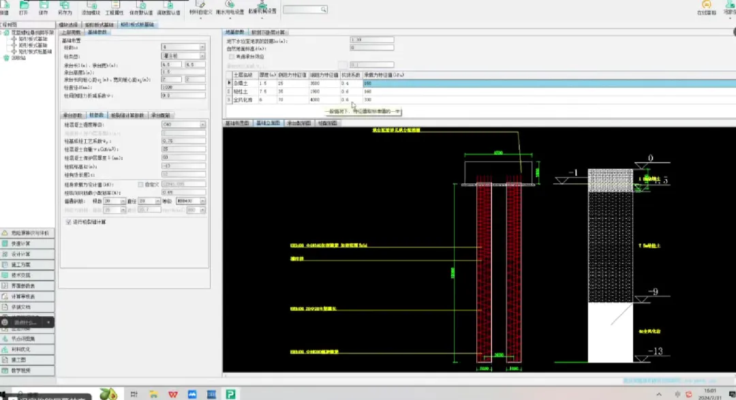736x400 pixels.
Task: Expand the floating recorder widget arrow
Action: (x=48, y=322)
